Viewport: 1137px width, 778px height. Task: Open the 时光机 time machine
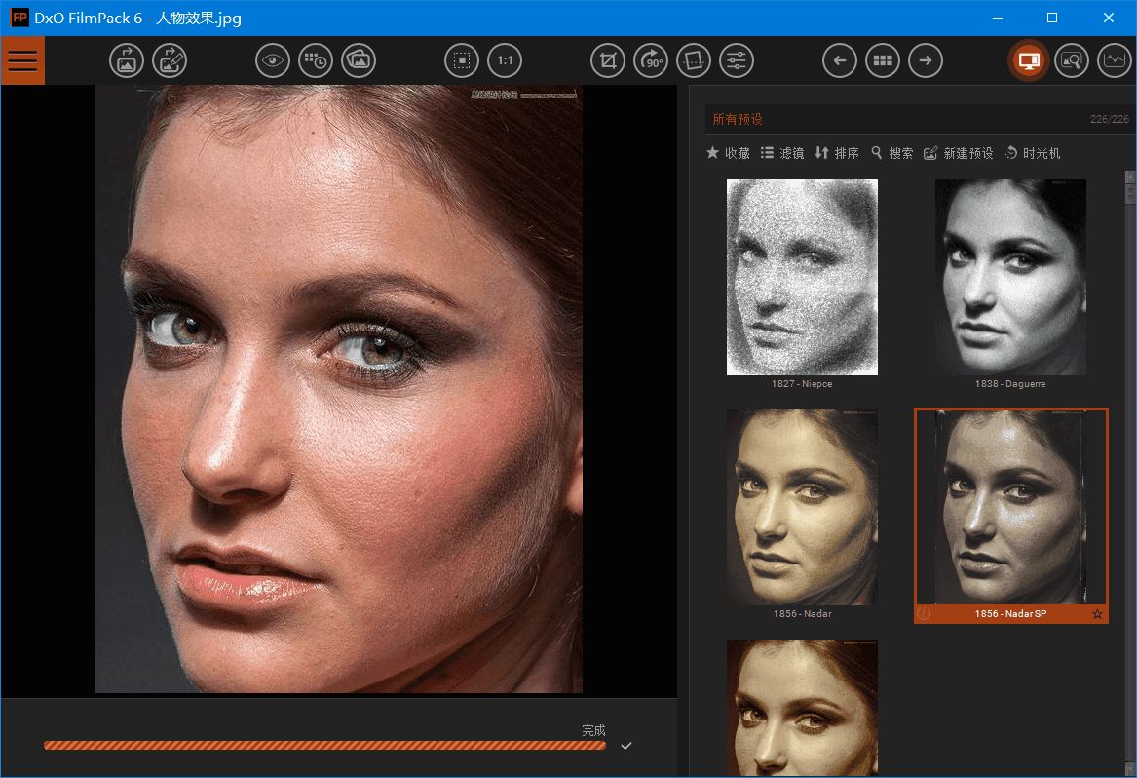1033,153
